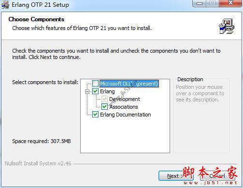Screen dimensions: 243x188
Task: Click the disabled maximize button
Action: point(213,3)
